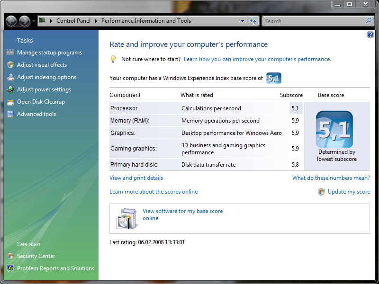The image size is (379, 284).
Task: Select Performance Information and Tools breadcrumb
Action: 146,21
